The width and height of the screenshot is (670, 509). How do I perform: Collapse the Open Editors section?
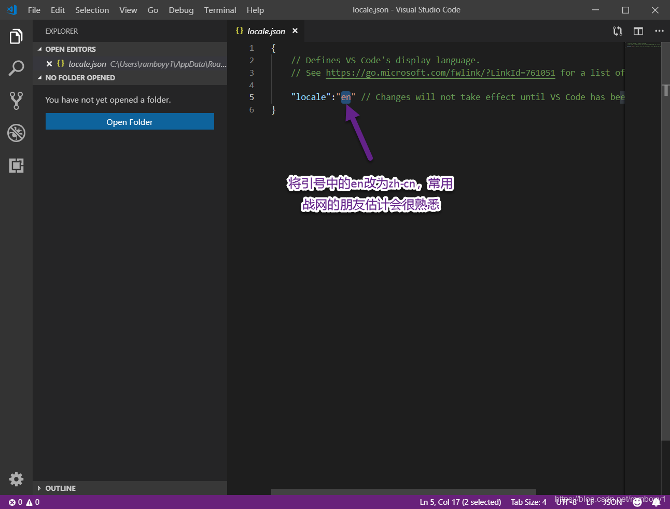tap(130, 49)
